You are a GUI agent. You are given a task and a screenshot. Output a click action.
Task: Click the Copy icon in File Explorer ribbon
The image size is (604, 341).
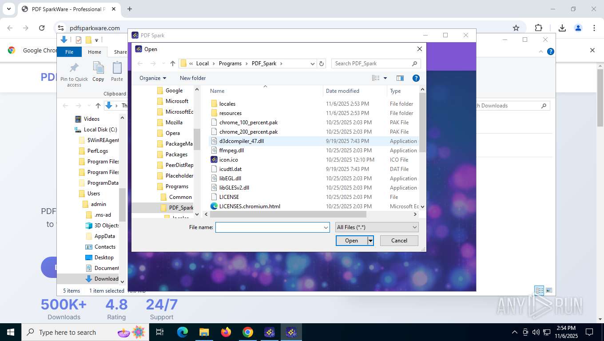98,72
